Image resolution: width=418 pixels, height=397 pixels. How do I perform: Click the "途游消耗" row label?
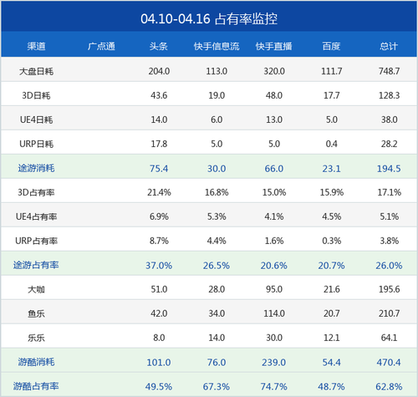click(36, 168)
